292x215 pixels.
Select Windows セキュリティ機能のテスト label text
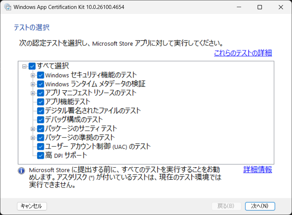(x=91, y=75)
